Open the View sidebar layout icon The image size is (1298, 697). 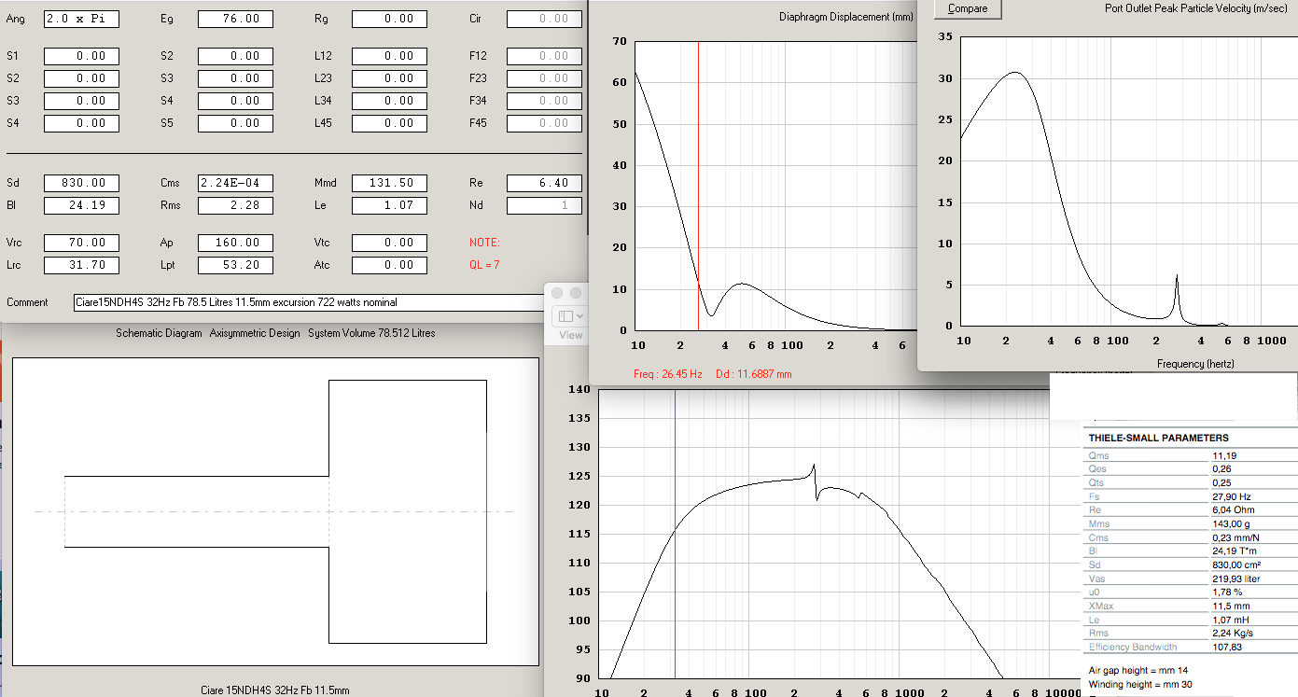coord(566,314)
